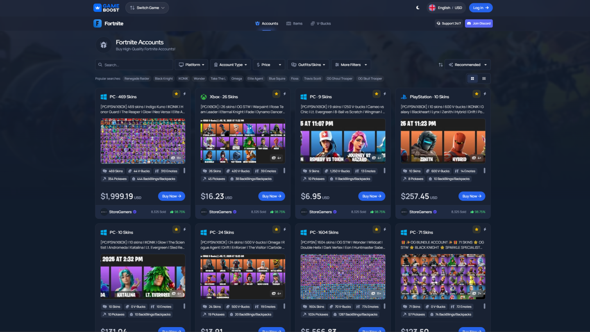This screenshot has height=332, width=590.
Task: Click the Xbox logo on 26 Skins card
Action: point(204,97)
